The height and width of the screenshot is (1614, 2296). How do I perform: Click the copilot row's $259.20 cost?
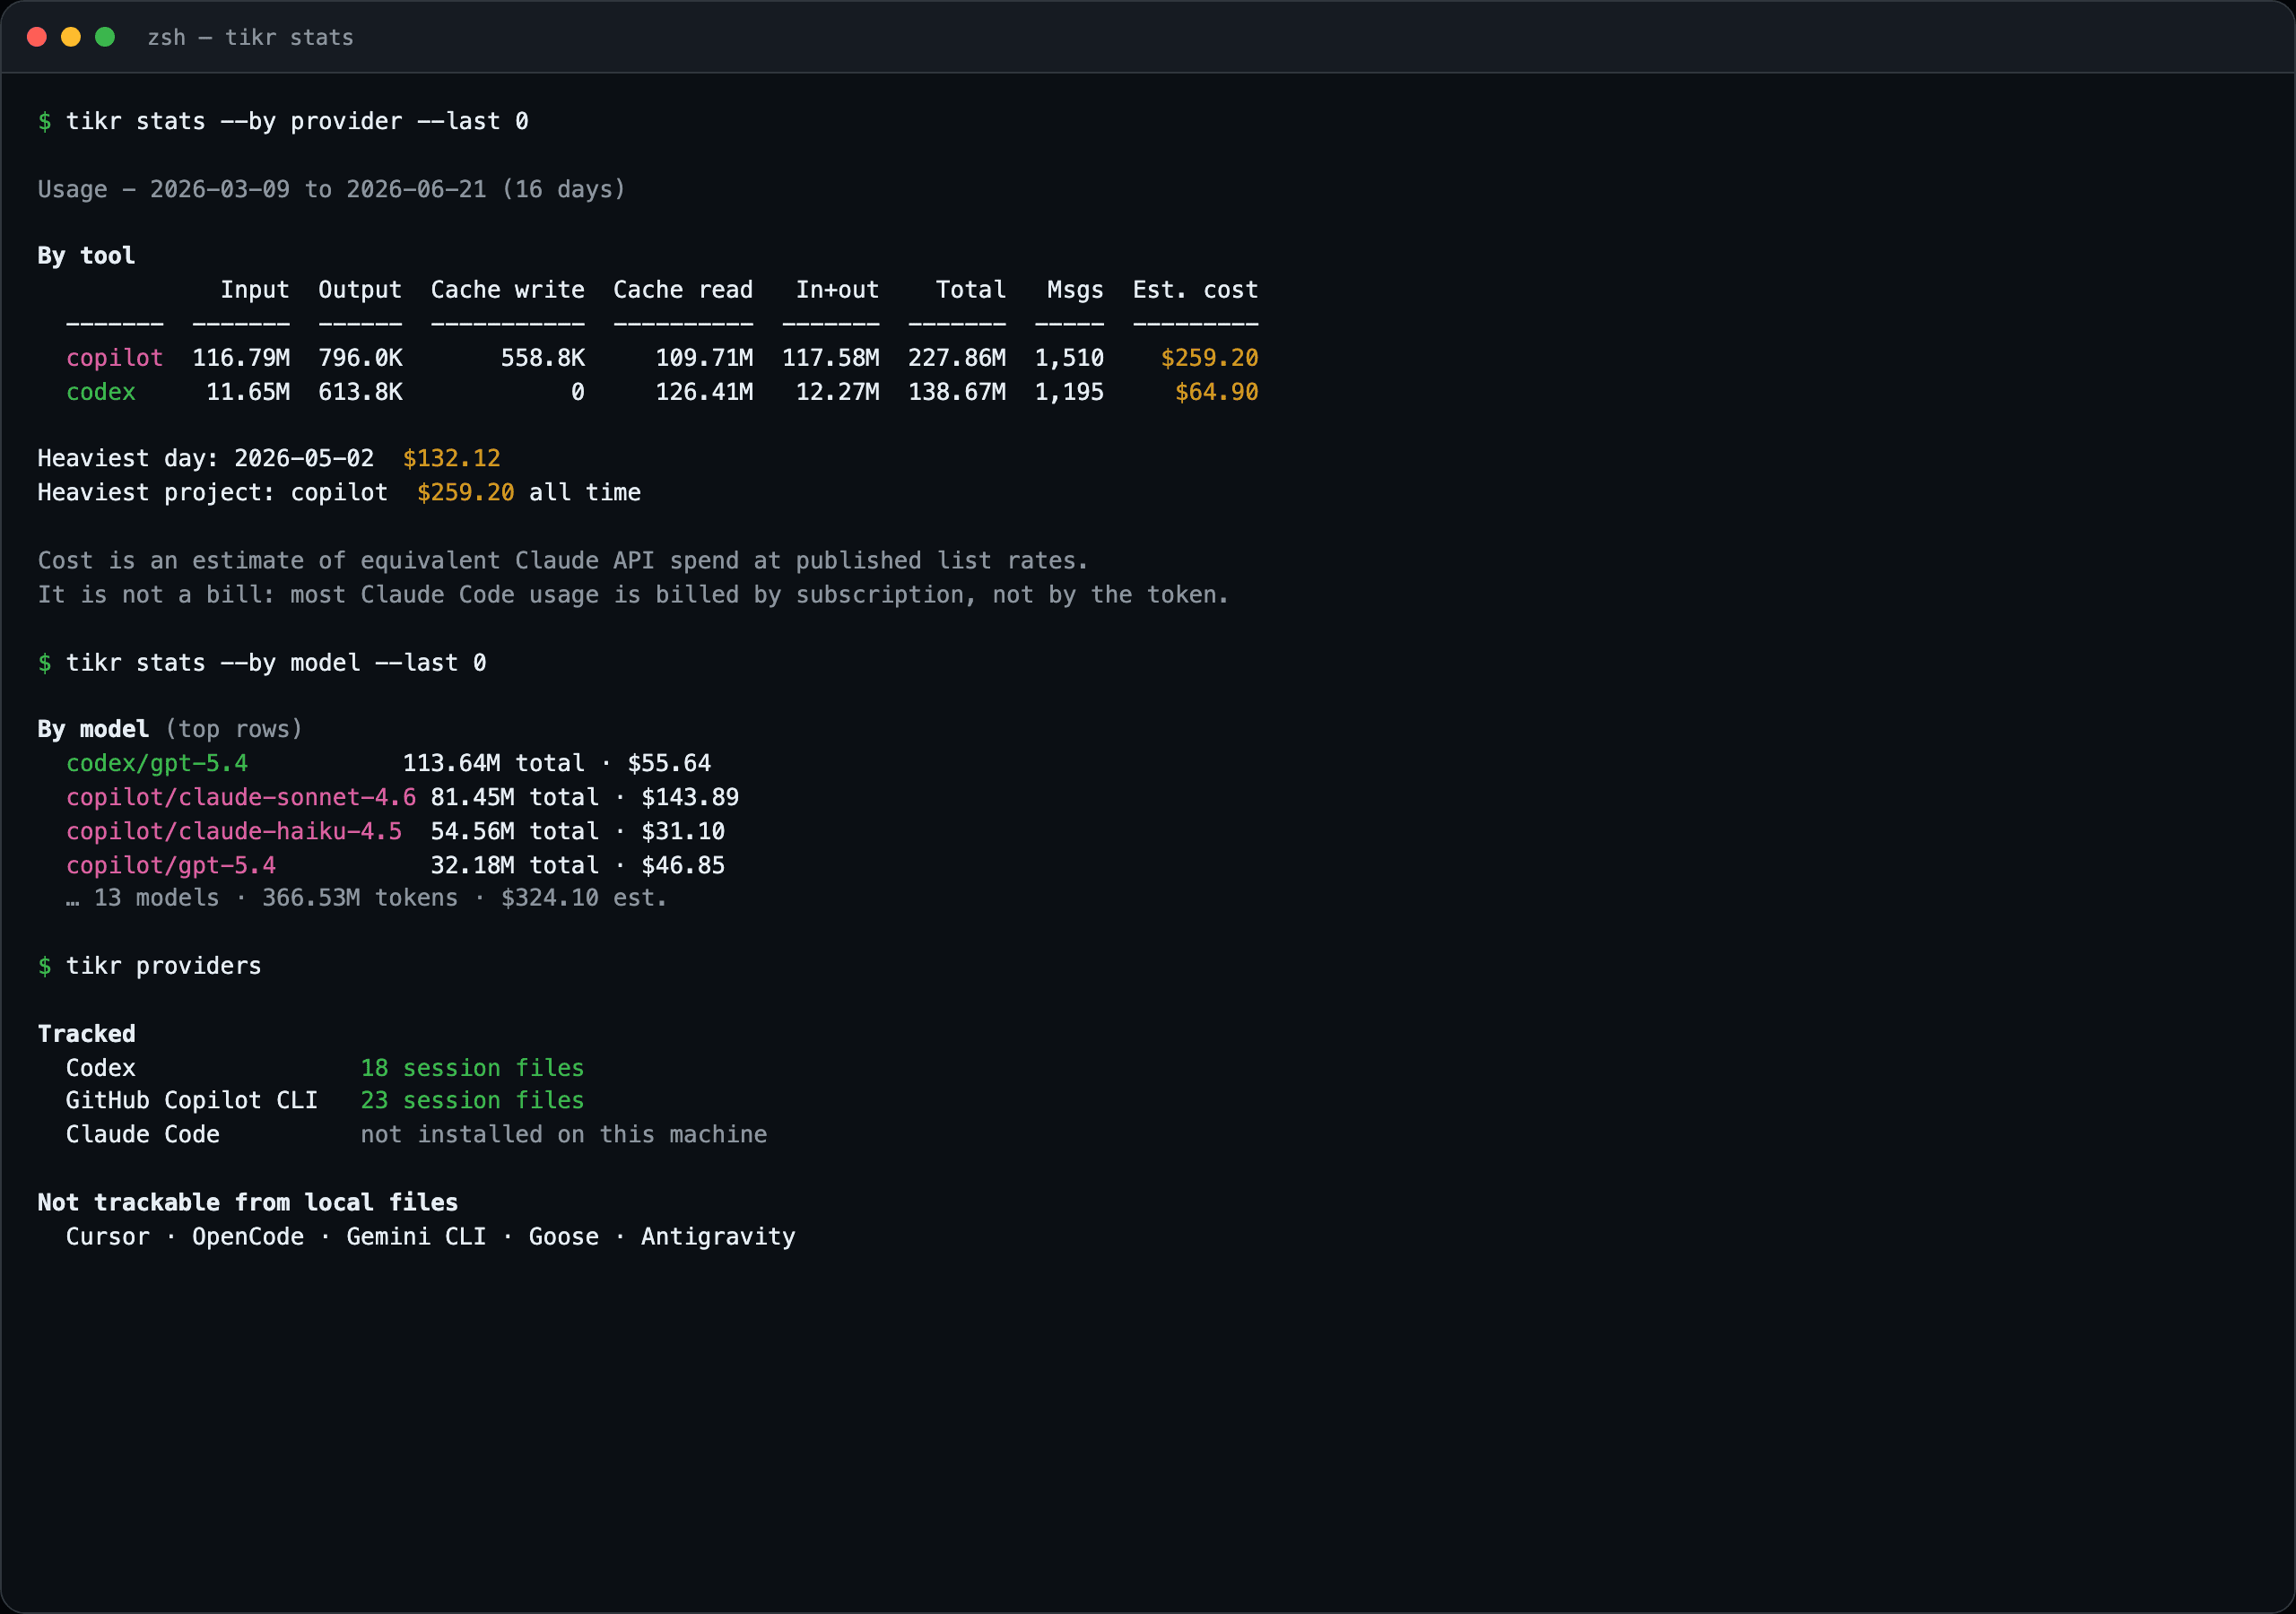1209,358
